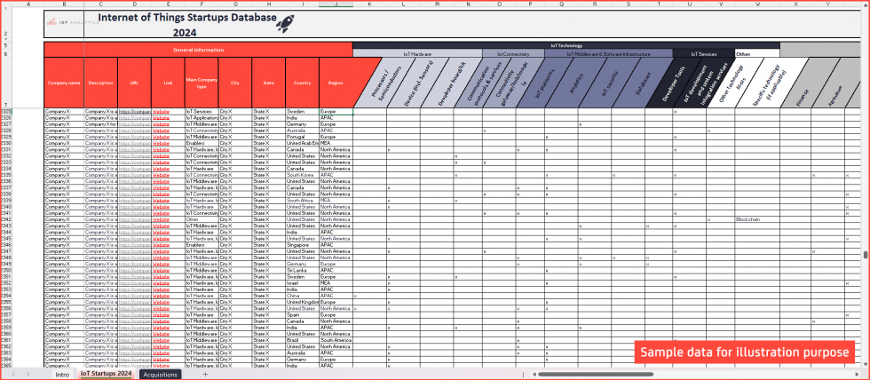Switch to the Intro sheet tab
Image resolution: width=870 pixels, height=380 pixels.
click(63, 375)
